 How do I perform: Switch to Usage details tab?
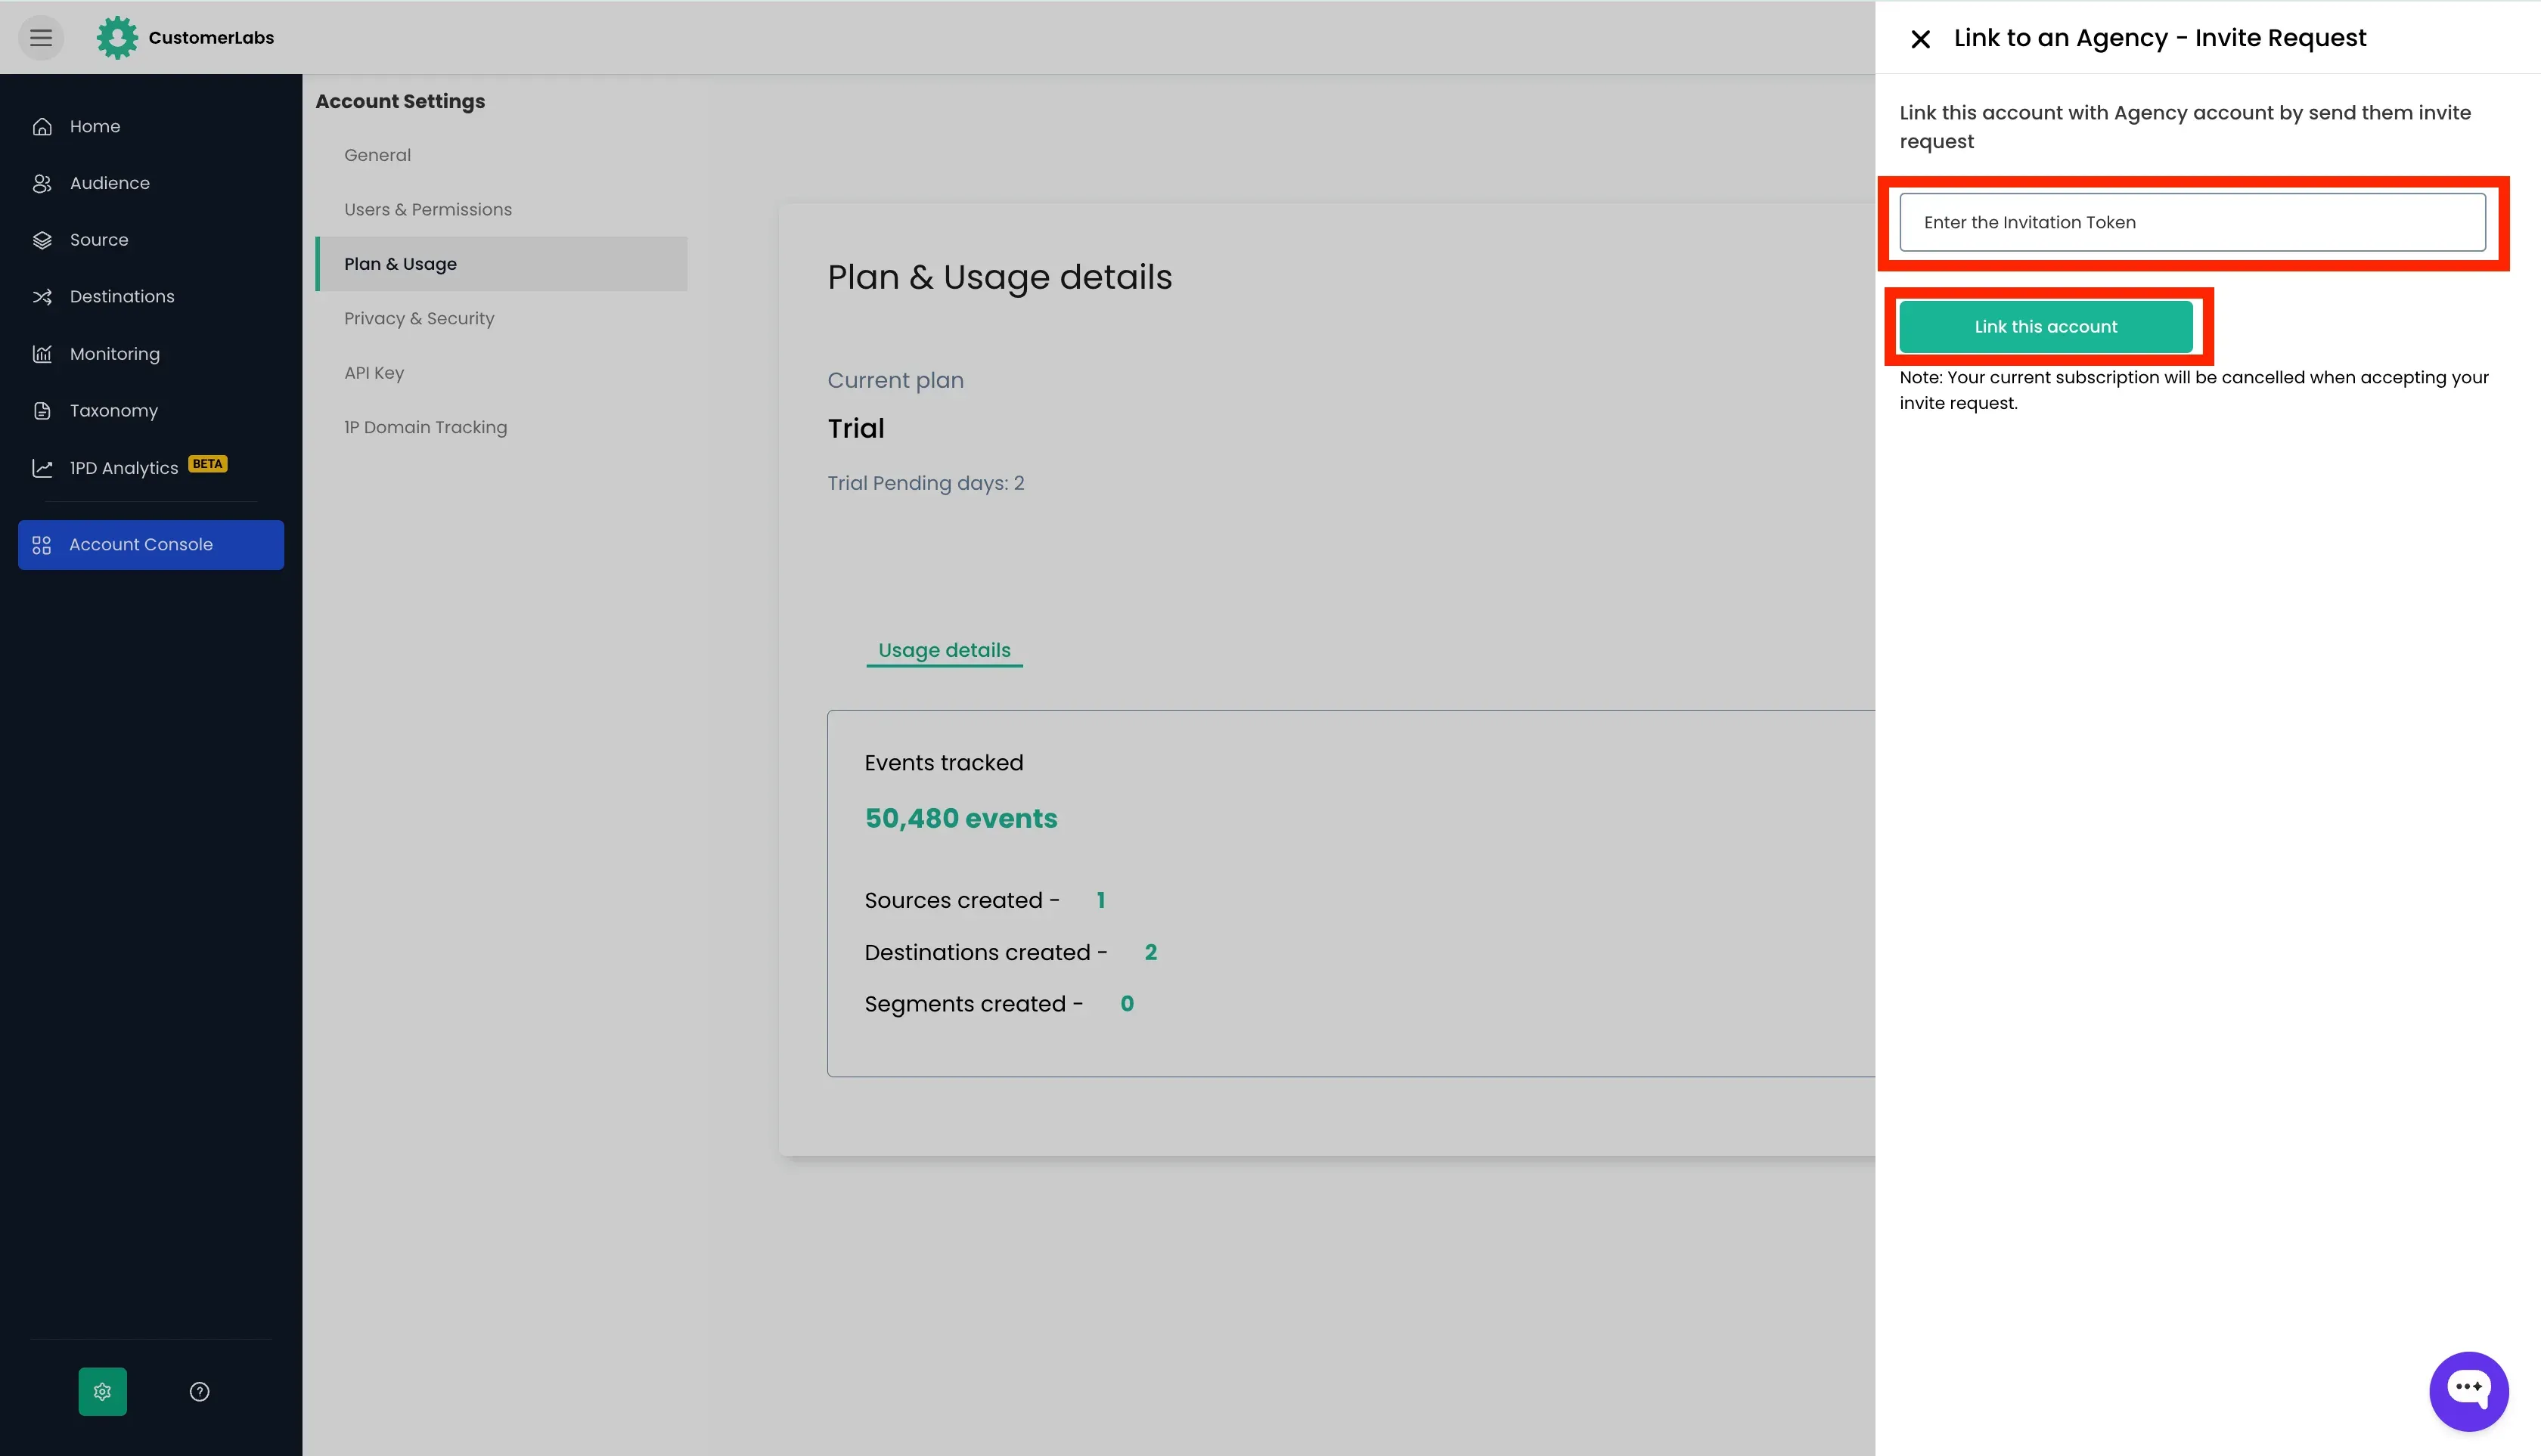pos(945,650)
